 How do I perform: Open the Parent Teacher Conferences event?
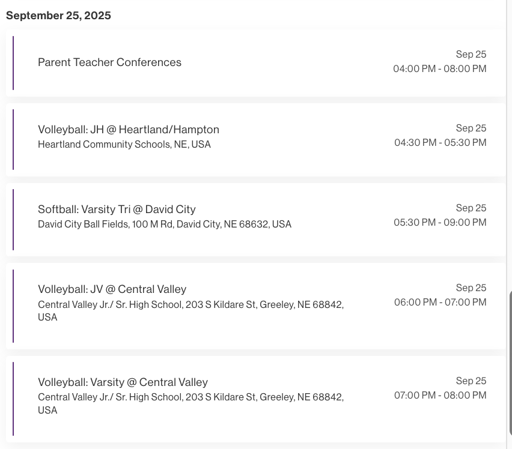coord(109,62)
